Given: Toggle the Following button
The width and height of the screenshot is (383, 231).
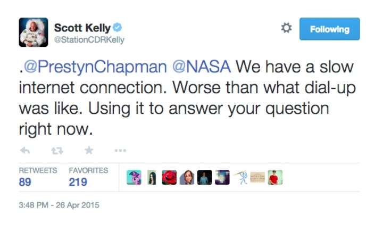Looking at the screenshot, I should coord(329,29).
